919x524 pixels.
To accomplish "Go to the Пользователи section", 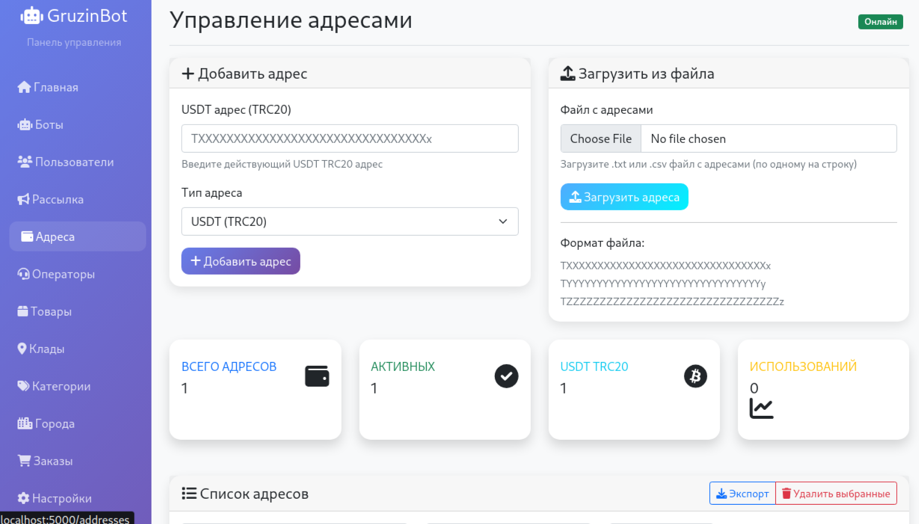I will tap(74, 162).
